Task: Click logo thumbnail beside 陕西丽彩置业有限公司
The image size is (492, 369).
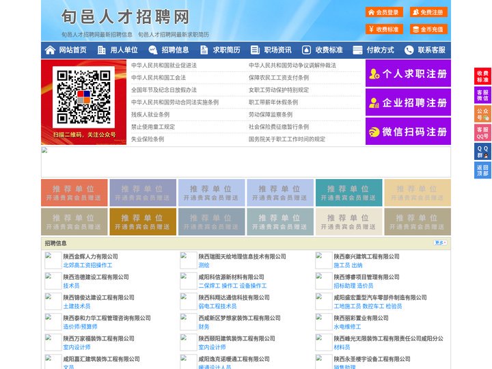Action: [324, 322]
